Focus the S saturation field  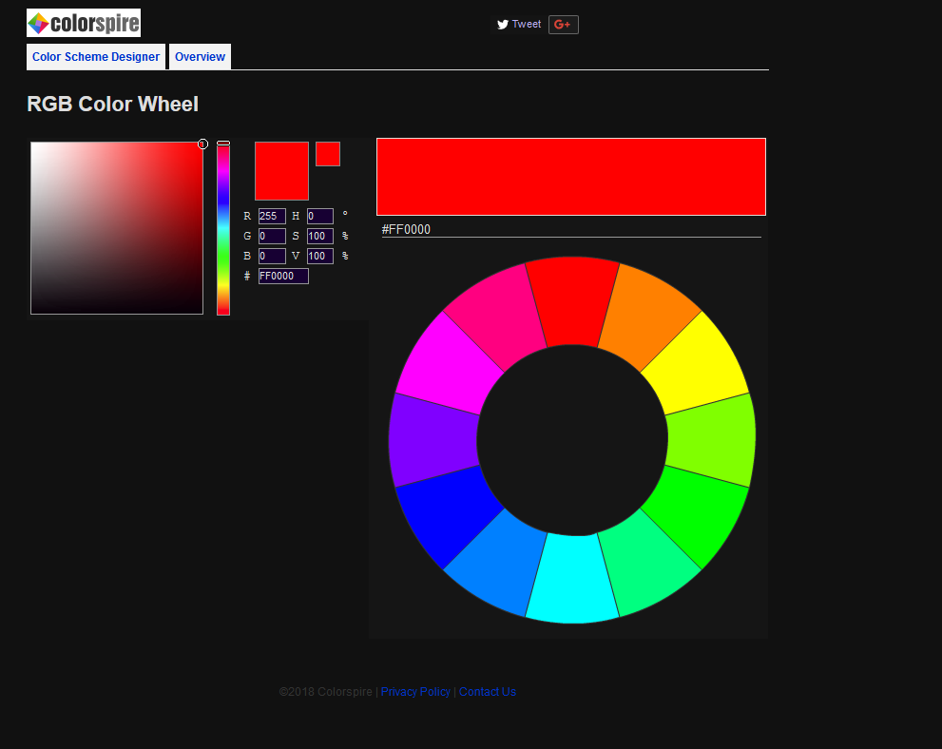coord(320,236)
